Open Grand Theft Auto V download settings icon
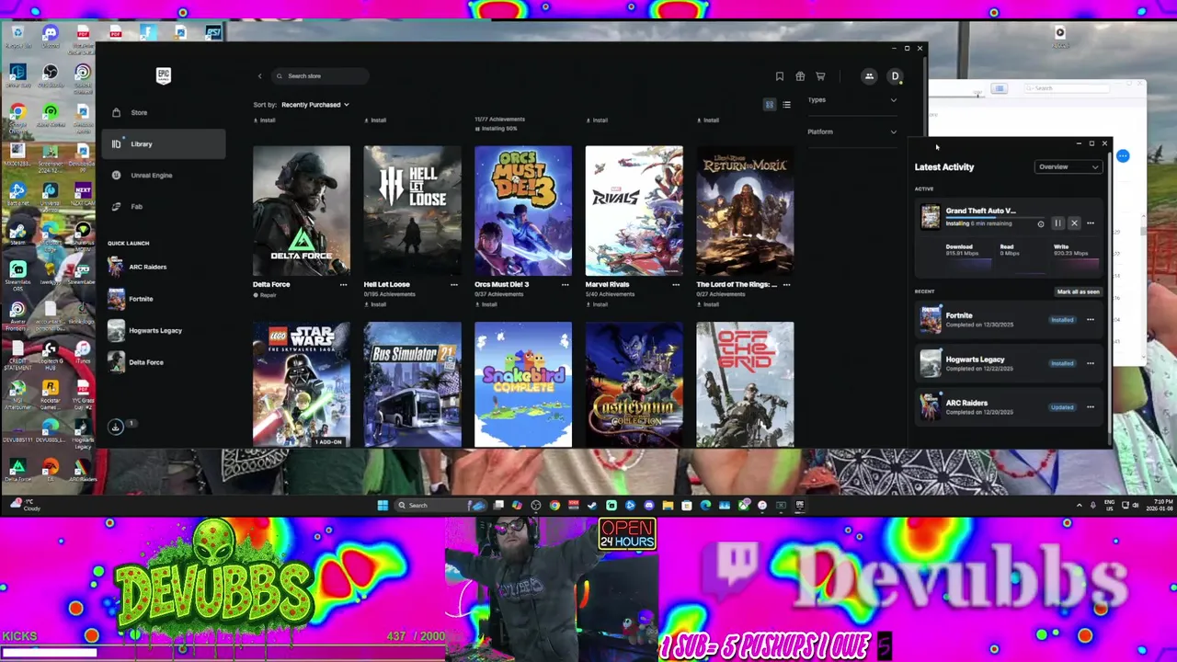The height and width of the screenshot is (662, 1177). (x=1041, y=223)
